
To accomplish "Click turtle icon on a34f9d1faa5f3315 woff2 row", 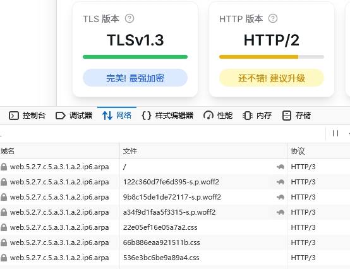I will pyautogui.click(x=281, y=212).
